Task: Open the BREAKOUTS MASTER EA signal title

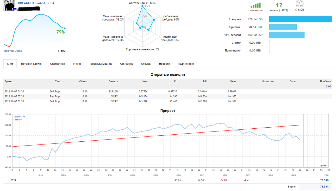Action: click(36, 3)
